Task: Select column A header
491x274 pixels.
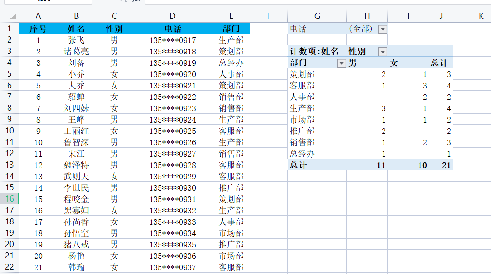Action: point(38,16)
